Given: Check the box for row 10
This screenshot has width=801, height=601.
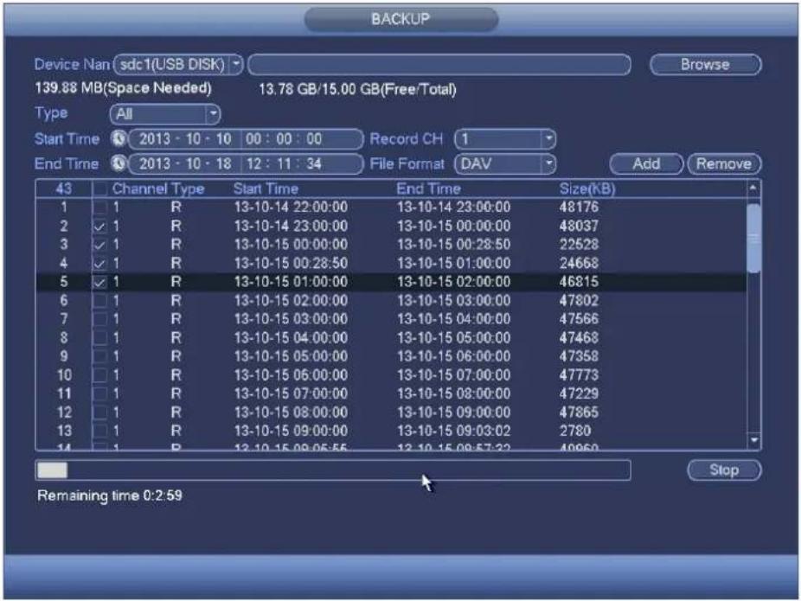Looking at the screenshot, I should [x=100, y=375].
